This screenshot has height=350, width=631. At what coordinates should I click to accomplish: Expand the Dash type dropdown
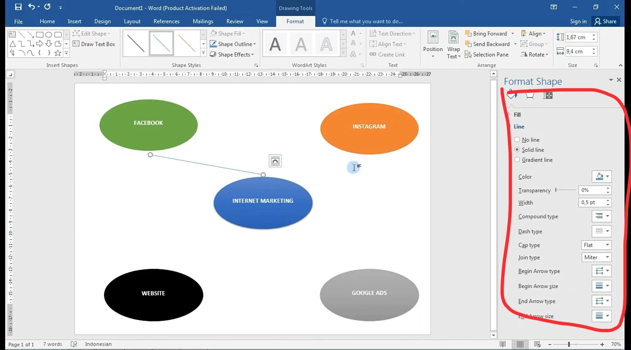click(607, 231)
